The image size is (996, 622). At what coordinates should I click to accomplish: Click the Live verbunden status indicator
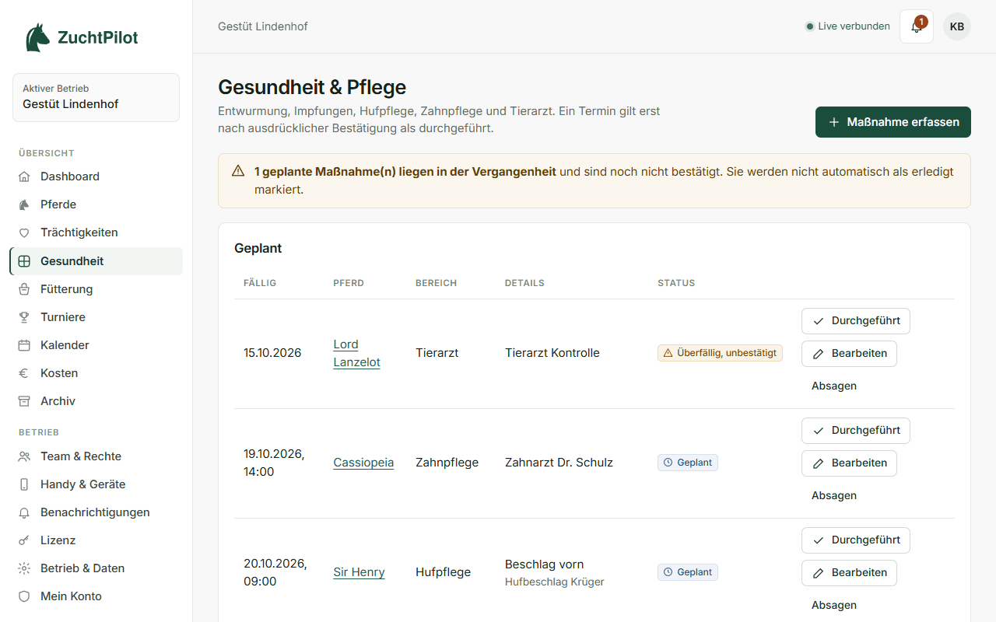847,26
